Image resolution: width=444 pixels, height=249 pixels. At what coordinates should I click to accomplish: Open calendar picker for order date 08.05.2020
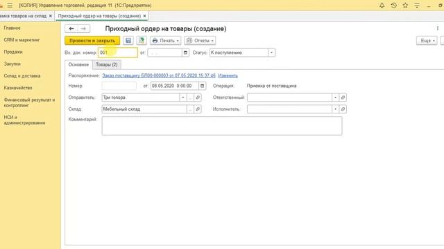(202, 86)
